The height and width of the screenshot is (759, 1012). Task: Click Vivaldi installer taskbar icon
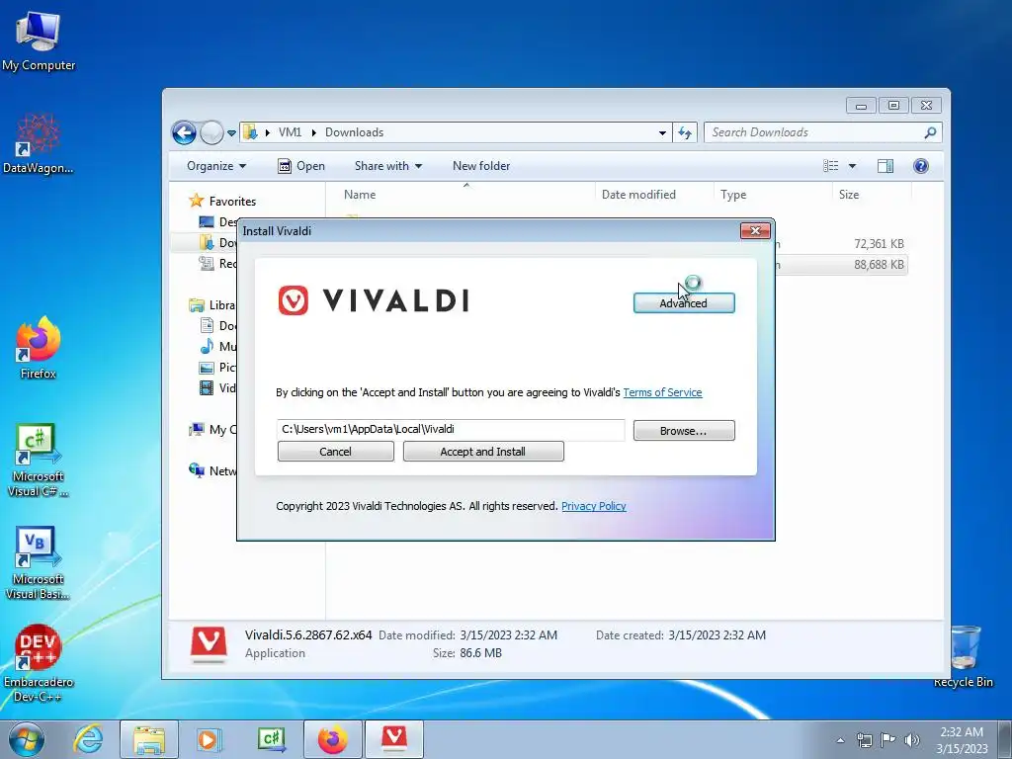point(393,739)
